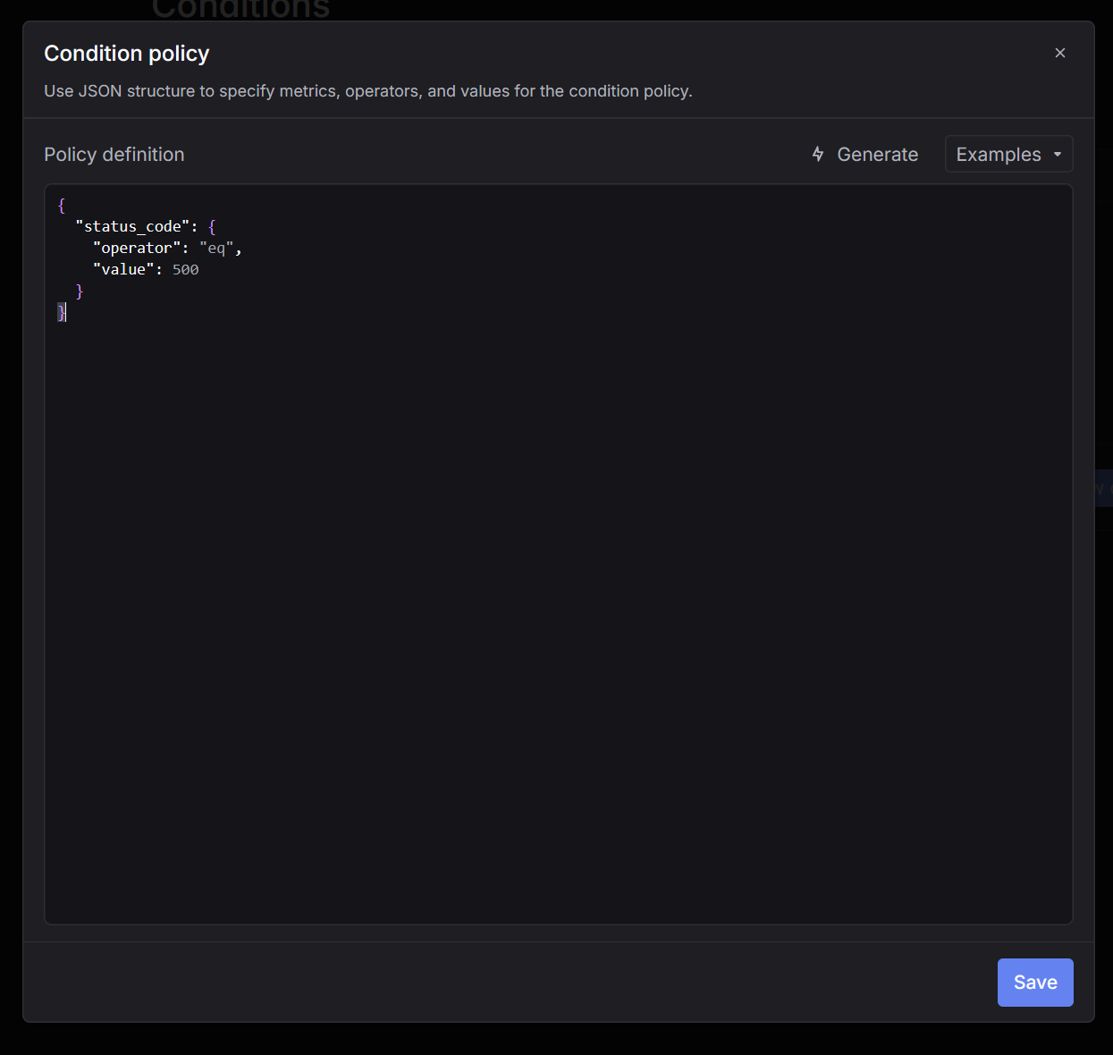Click the JSON structure description text
Screen dimensions: 1113x1055
[367, 91]
